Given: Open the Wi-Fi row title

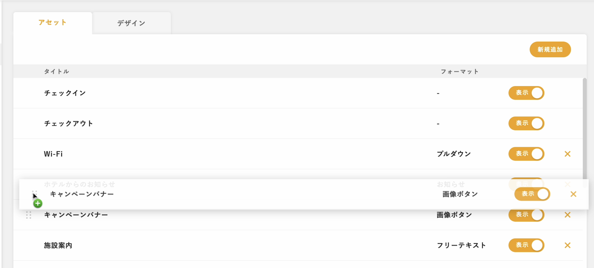Looking at the screenshot, I should 53,154.
